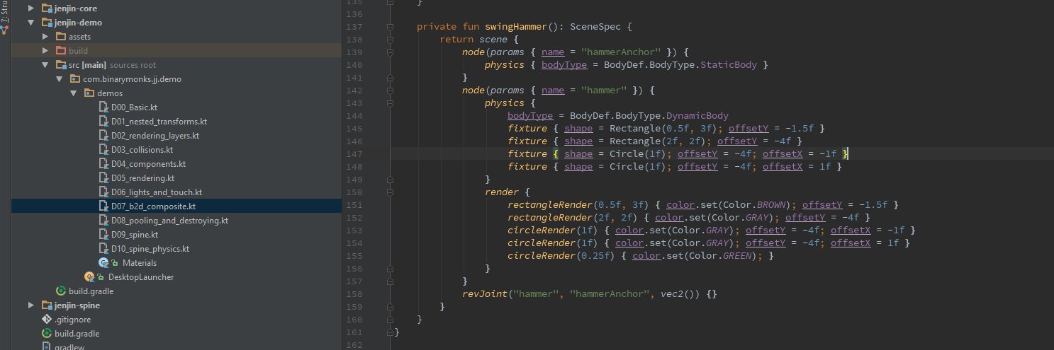Click the jenjin-spine module folder icon
This screenshot has height=350, width=1054.
pyautogui.click(x=47, y=305)
